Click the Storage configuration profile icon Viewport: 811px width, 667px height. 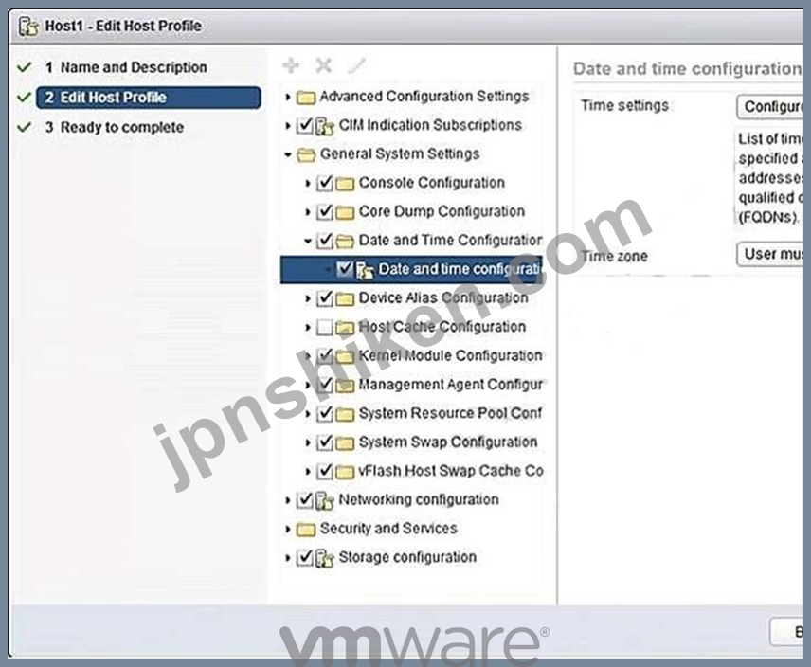point(324,558)
